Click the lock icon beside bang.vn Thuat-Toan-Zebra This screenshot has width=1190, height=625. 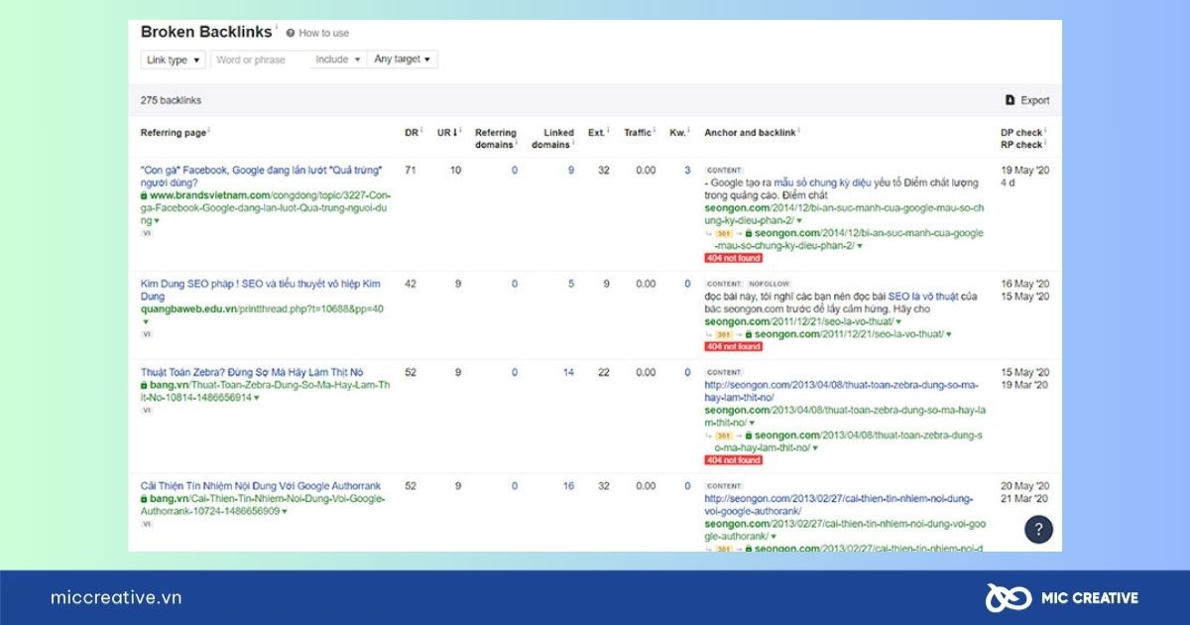144,385
